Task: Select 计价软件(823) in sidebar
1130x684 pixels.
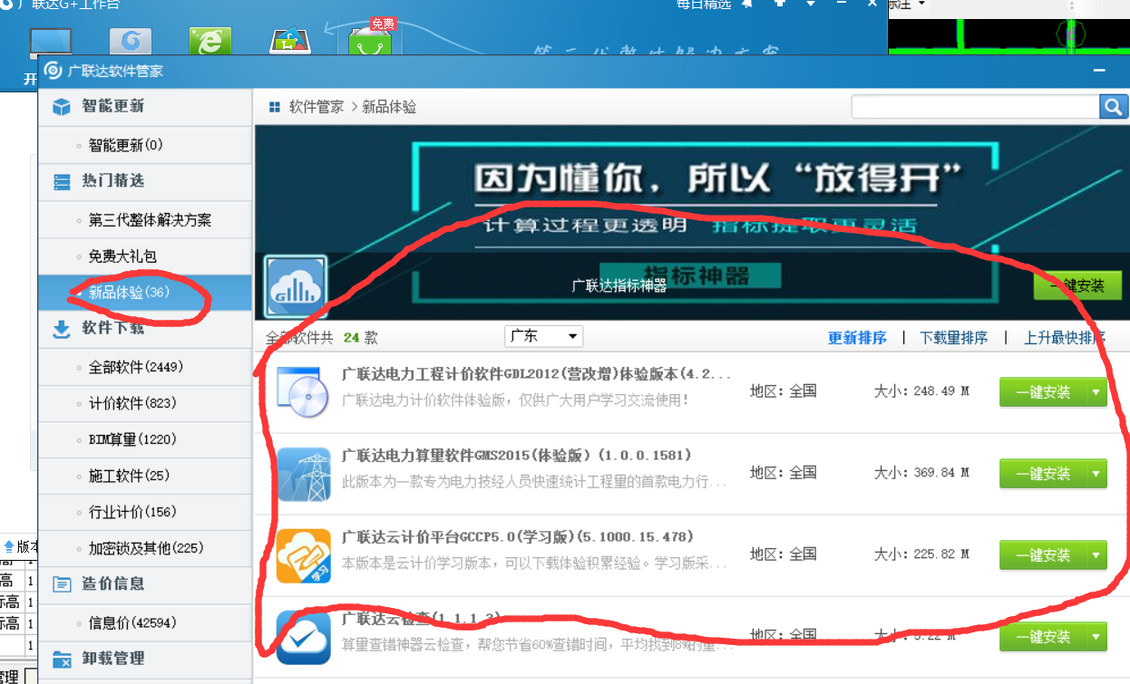Action: tap(145, 403)
